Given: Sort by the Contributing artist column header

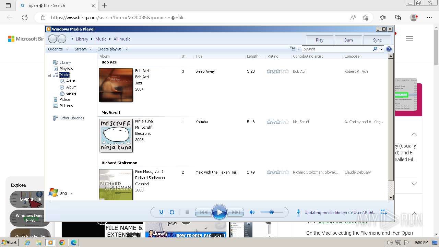Looking at the screenshot, I should 317,56.
